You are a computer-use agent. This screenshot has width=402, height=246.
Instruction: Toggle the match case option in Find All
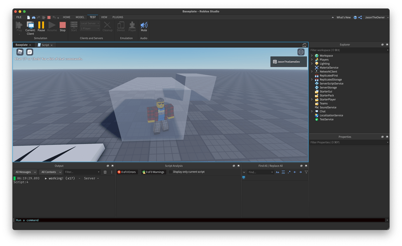coord(277,172)
